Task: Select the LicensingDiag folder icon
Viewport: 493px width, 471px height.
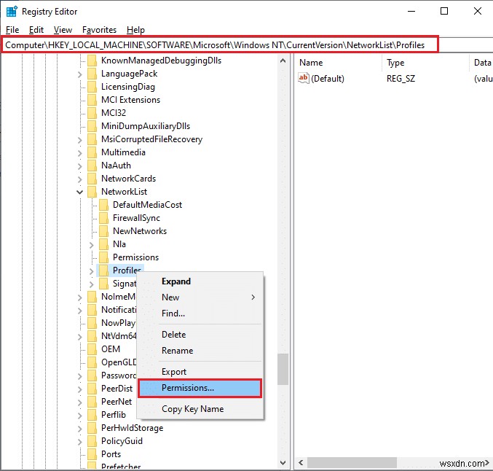Action: tap(92, 87)
